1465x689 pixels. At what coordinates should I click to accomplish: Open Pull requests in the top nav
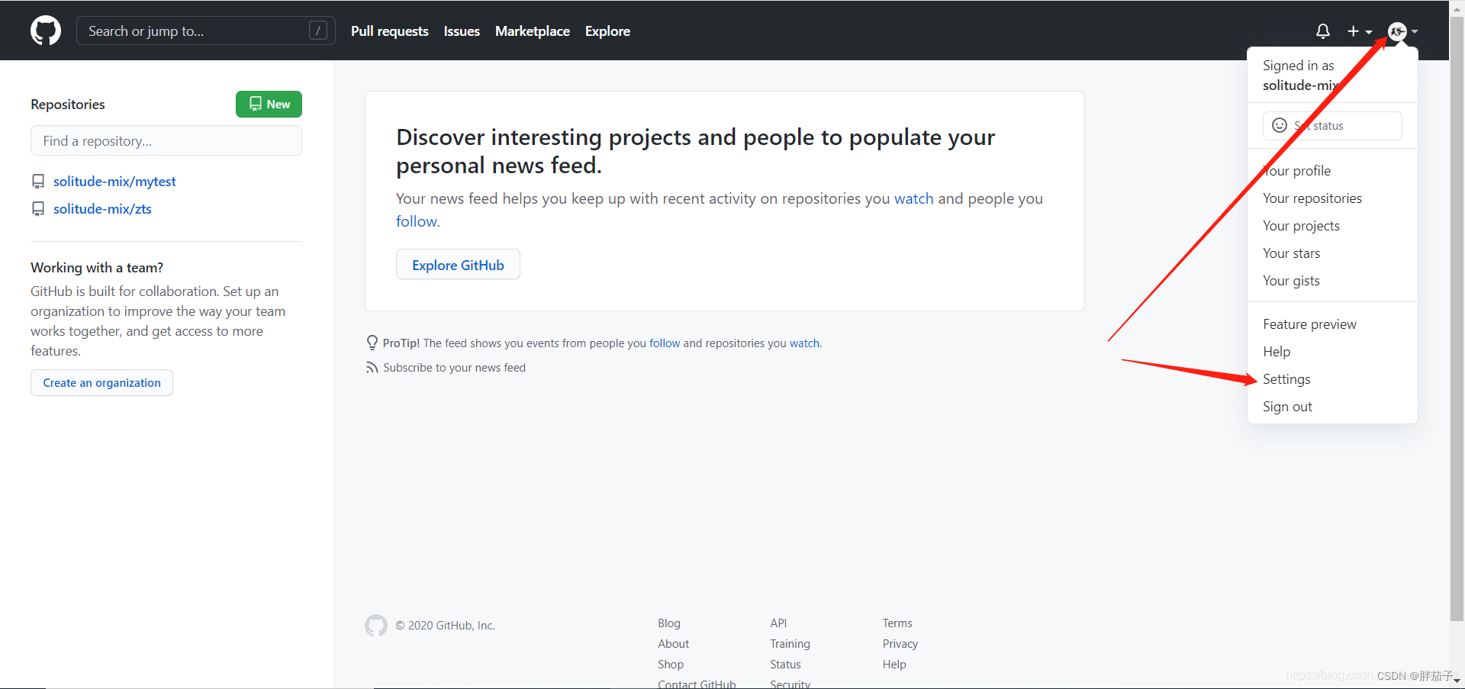pyautogui.click(x=390, y=31)
